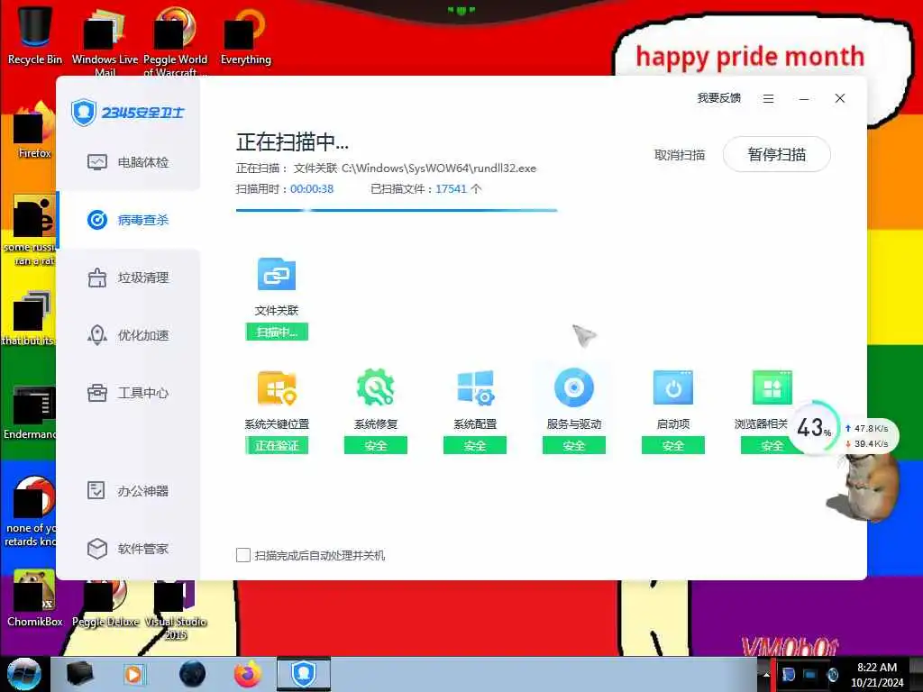Click the Windows Start button
The image size is (923, 692).
click(x=24, y=674)
